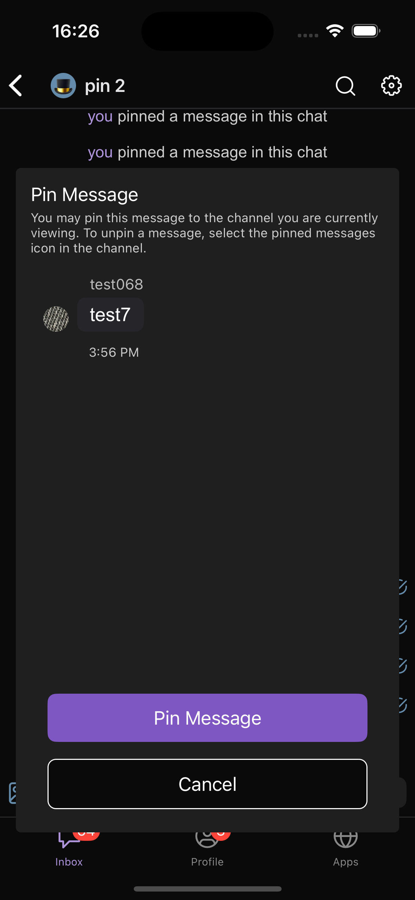415x900 pixels.
Task: Confirm with the purple Pin Message button
Action: [207, 718]
